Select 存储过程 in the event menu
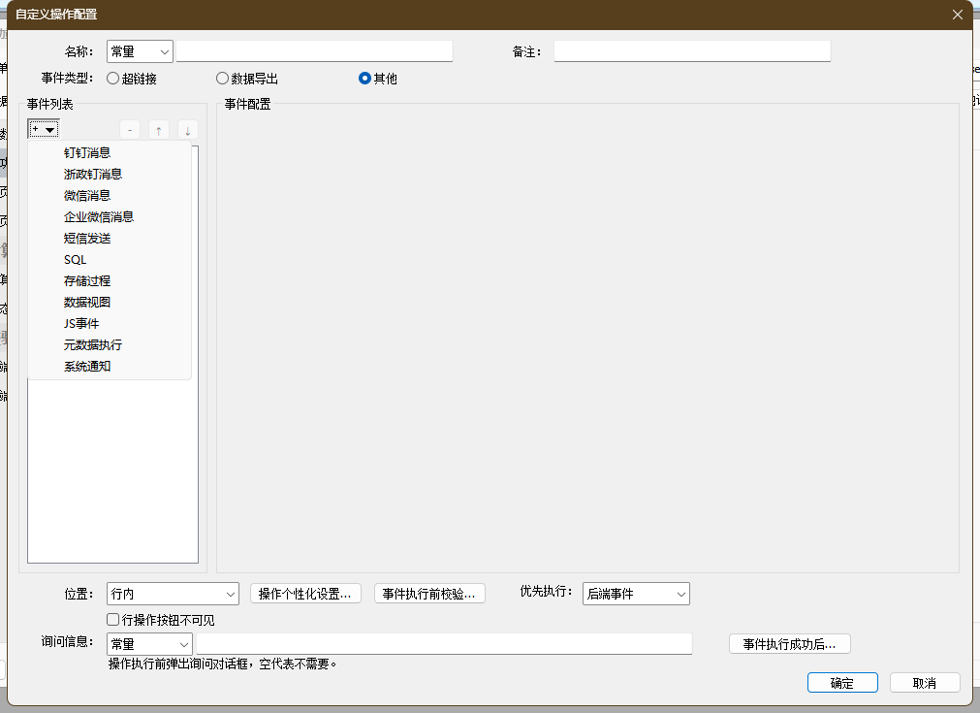This screenshot has width=980, height=713. (87, 280)
